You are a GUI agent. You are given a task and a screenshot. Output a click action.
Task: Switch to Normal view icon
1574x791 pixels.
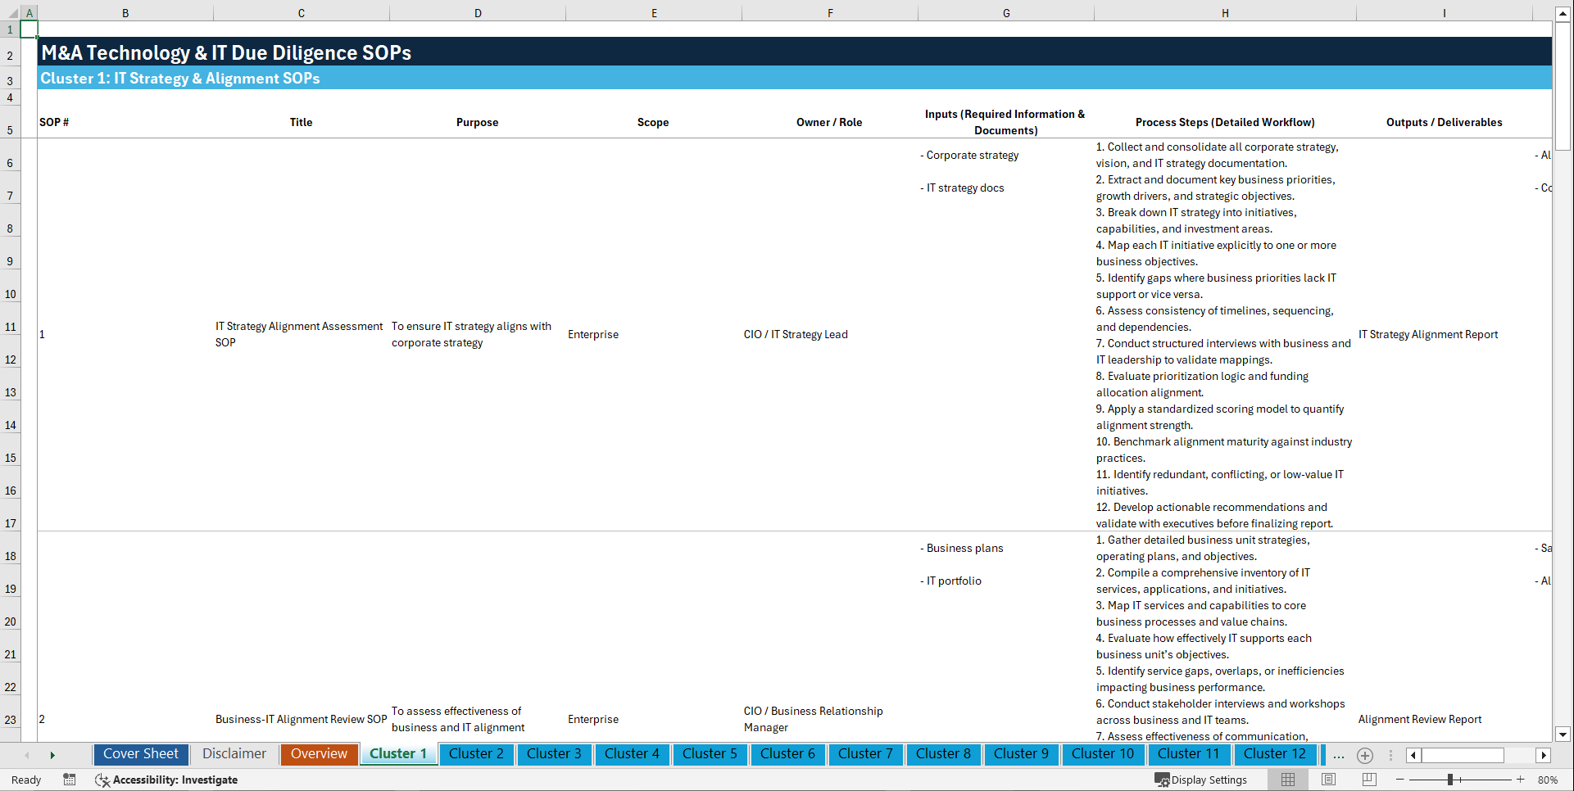pyautogui.click(x=1288, y=780)
